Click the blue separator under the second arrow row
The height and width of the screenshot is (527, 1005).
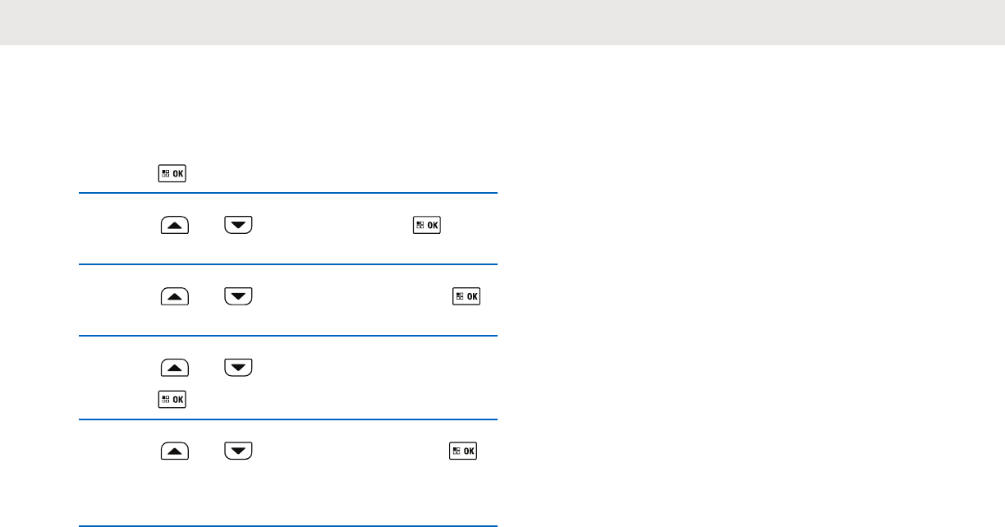[x=287, y=335]
